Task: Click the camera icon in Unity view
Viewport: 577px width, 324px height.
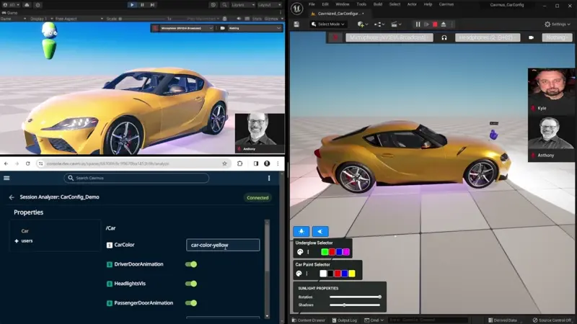Action: click(x=222, y=28)
